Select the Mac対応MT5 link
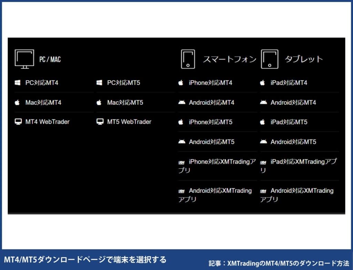The width and height of the screenshot is (353, 270). (x=125, y=103)
